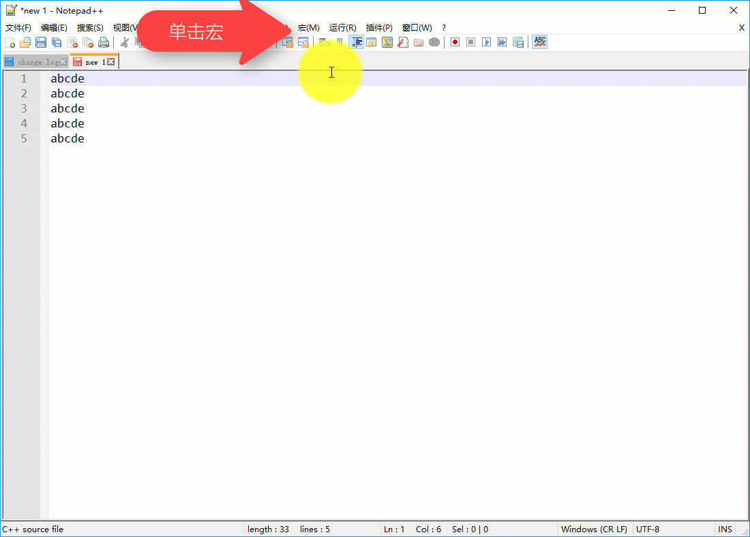
Task: Open the 运行(R) menu
Action: pyautogui.click(x=342, y=27)
